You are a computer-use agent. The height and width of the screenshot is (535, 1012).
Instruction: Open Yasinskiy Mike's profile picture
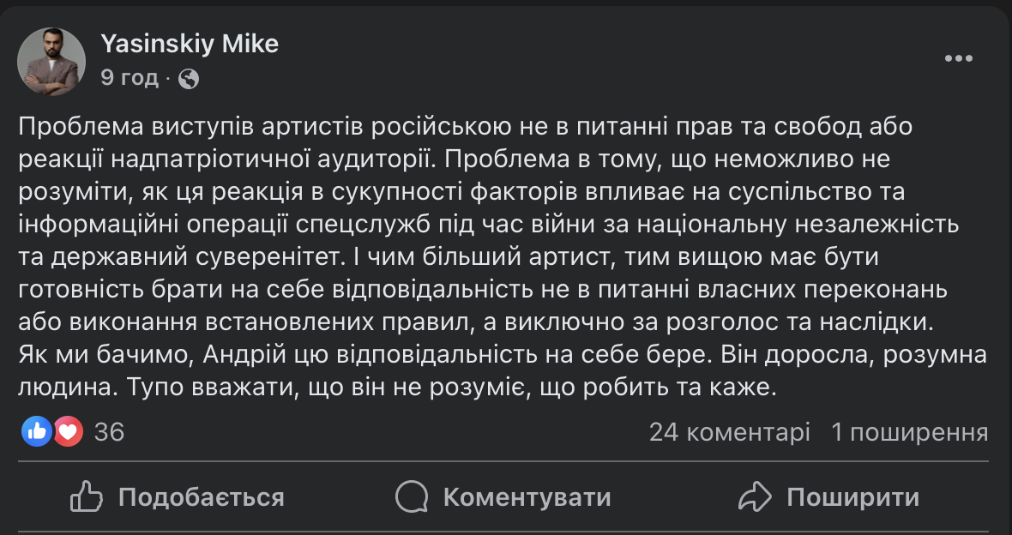(x=51, y=62)
